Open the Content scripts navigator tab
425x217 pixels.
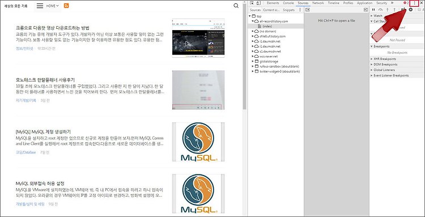pos(271,10)
